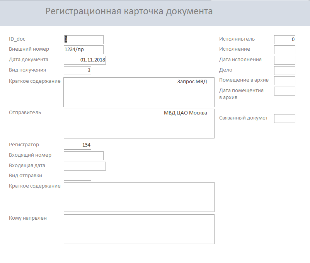310x263 pixels.
Task: Focus the Вид получения field showing 3
Action: click(77, 71)
